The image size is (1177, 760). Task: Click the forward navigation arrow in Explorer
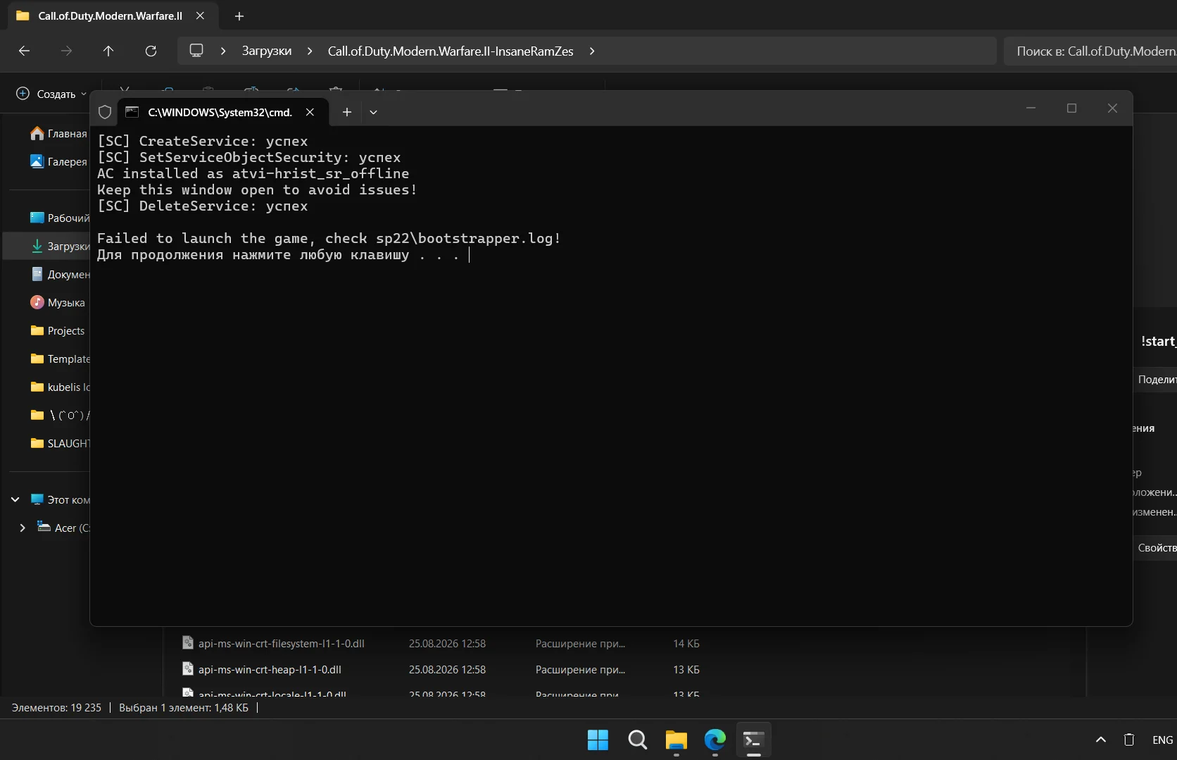66,51
